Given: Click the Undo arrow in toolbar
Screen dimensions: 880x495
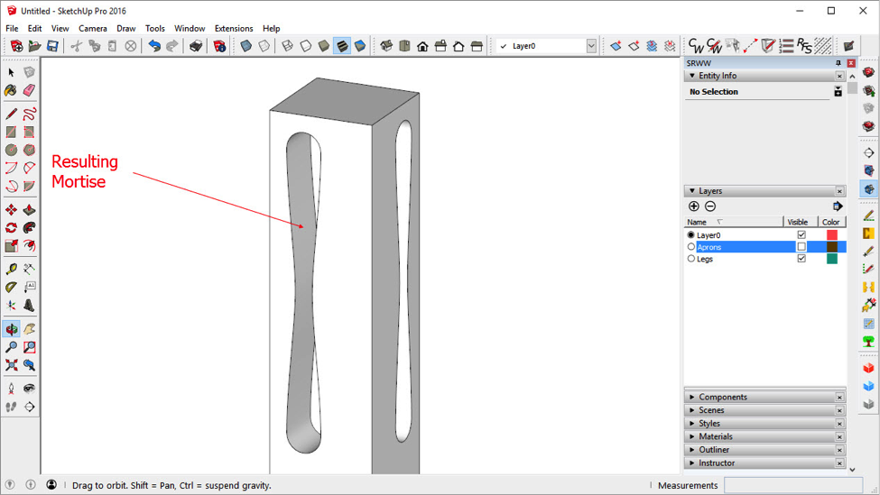Looking at the screenshot, I should pyautogui.click(x=153, y=46).
